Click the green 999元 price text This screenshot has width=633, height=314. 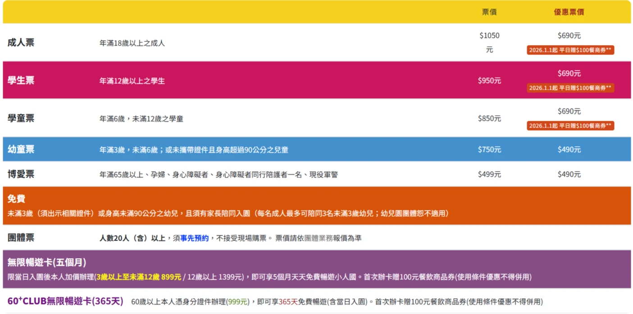(238, 302)
